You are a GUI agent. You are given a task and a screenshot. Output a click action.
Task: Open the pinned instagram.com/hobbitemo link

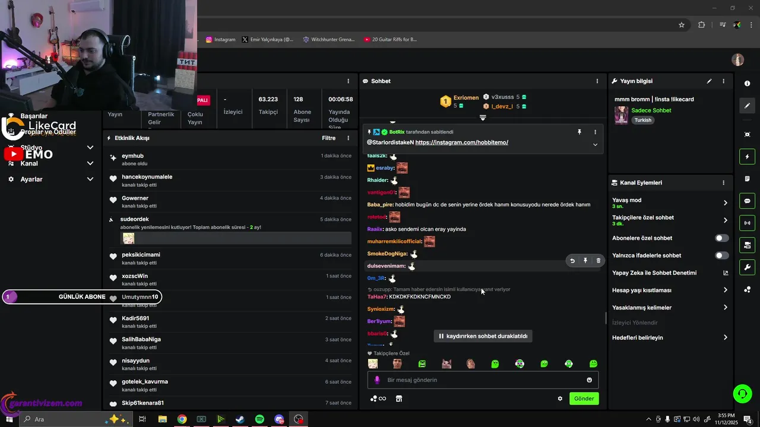(461, 142)
